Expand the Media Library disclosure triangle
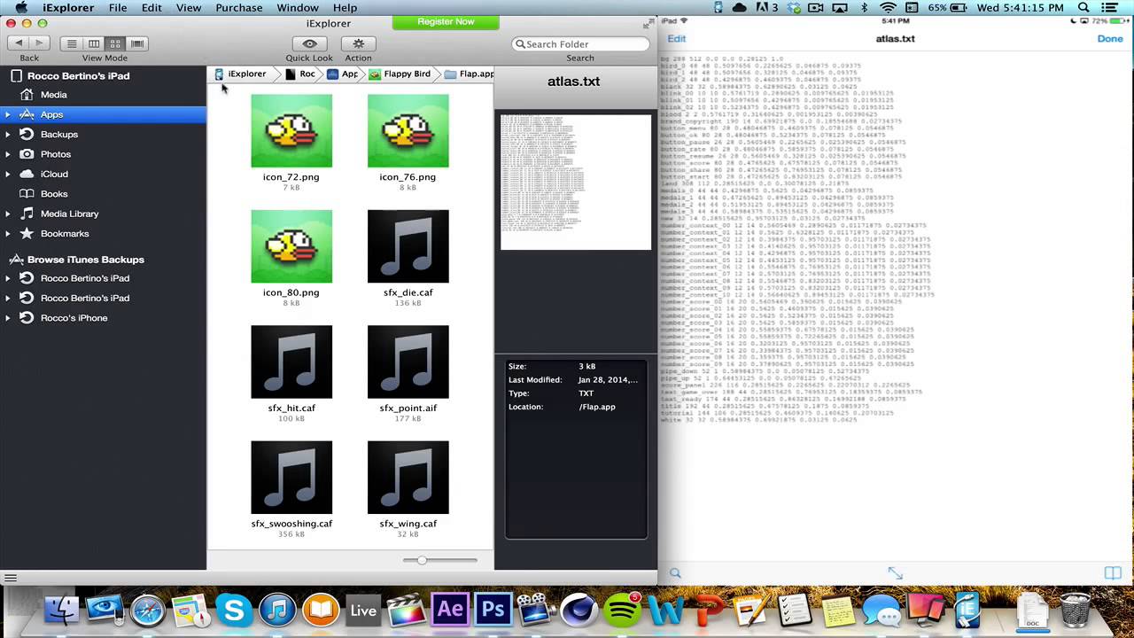The height and width of the screenshot is (638, 1134). (8, 214)
